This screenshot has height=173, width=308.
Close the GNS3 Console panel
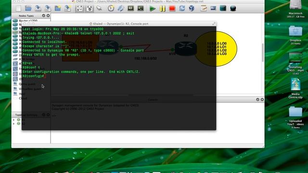click(262, 99)
